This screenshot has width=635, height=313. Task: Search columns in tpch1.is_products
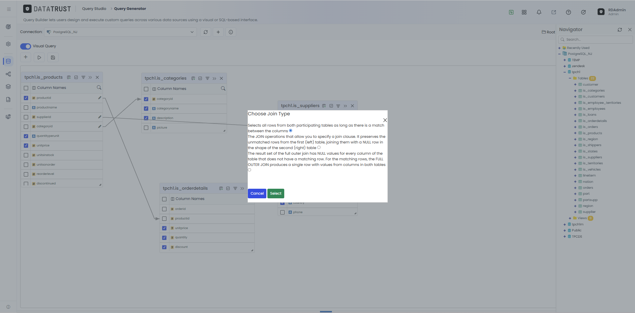(x=99, y=88)
